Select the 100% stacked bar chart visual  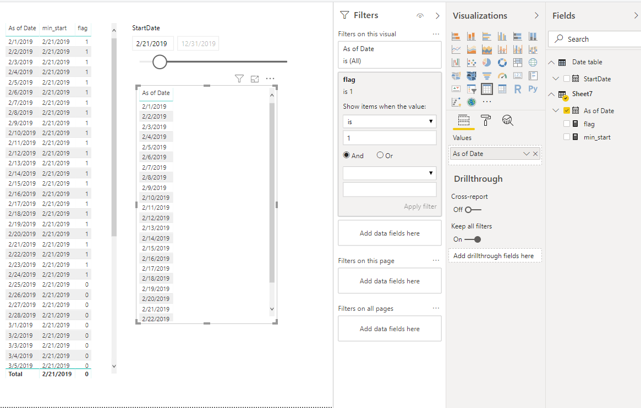click(x=518, y=36)
